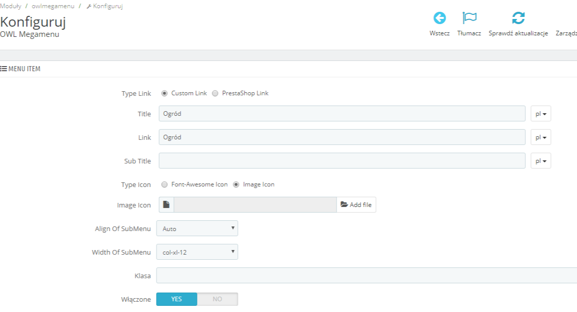
Task: Click the MENU ITEM list icon
Action: (3, 69)
